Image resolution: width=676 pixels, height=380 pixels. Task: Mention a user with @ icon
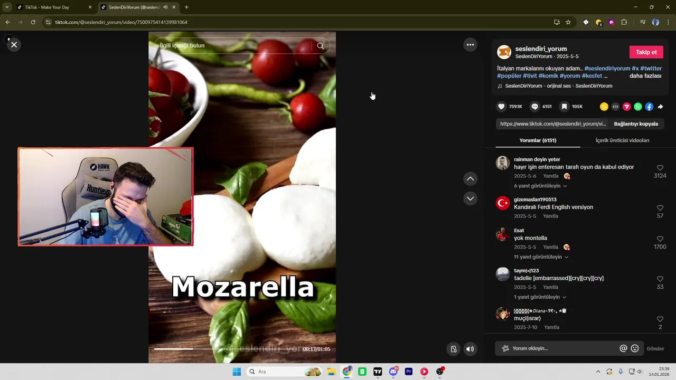click(623, 348)
